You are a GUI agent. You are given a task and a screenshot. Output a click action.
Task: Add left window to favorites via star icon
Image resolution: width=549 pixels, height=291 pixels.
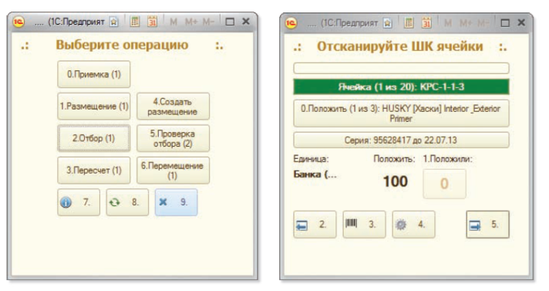tap(114, 22)
